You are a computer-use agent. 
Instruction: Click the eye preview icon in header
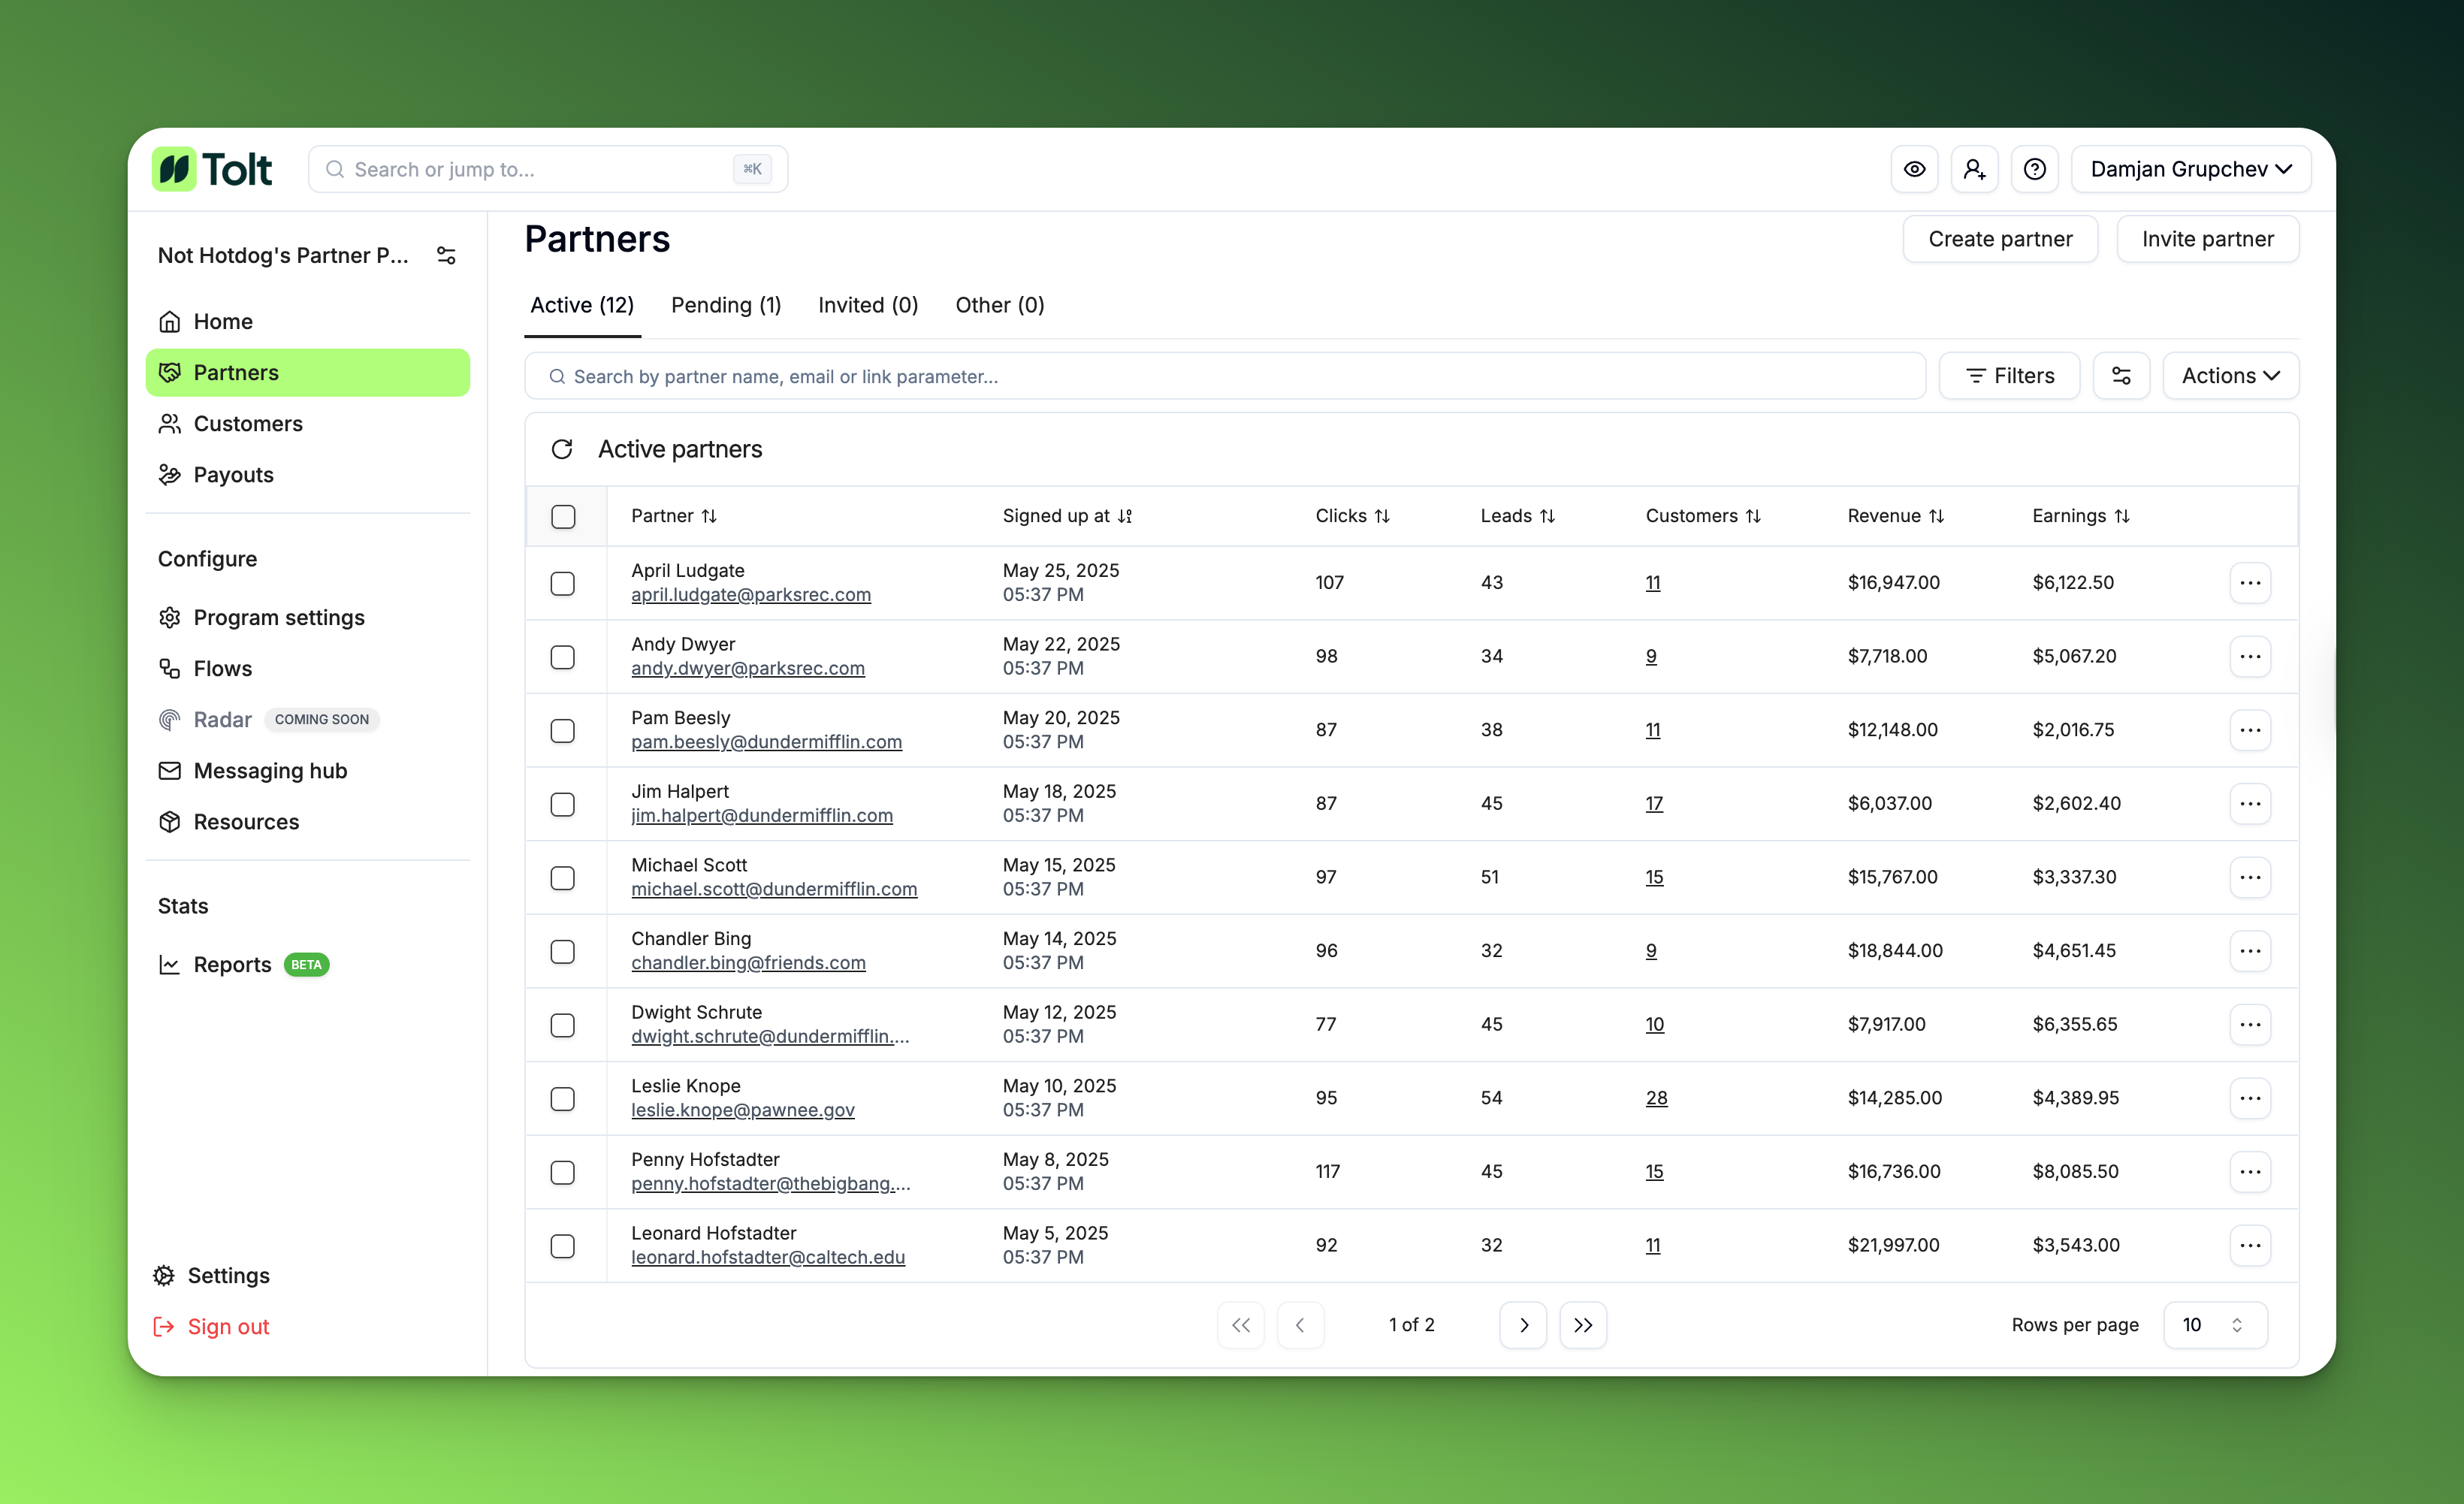pyautogui.click(x=1914, y=169)
